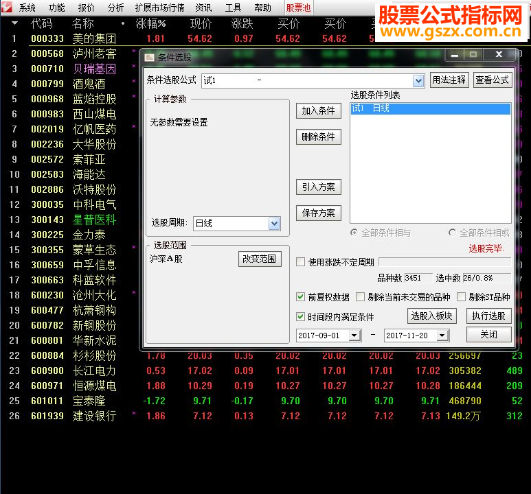Select the 全部条件相或 radio button

452,233
